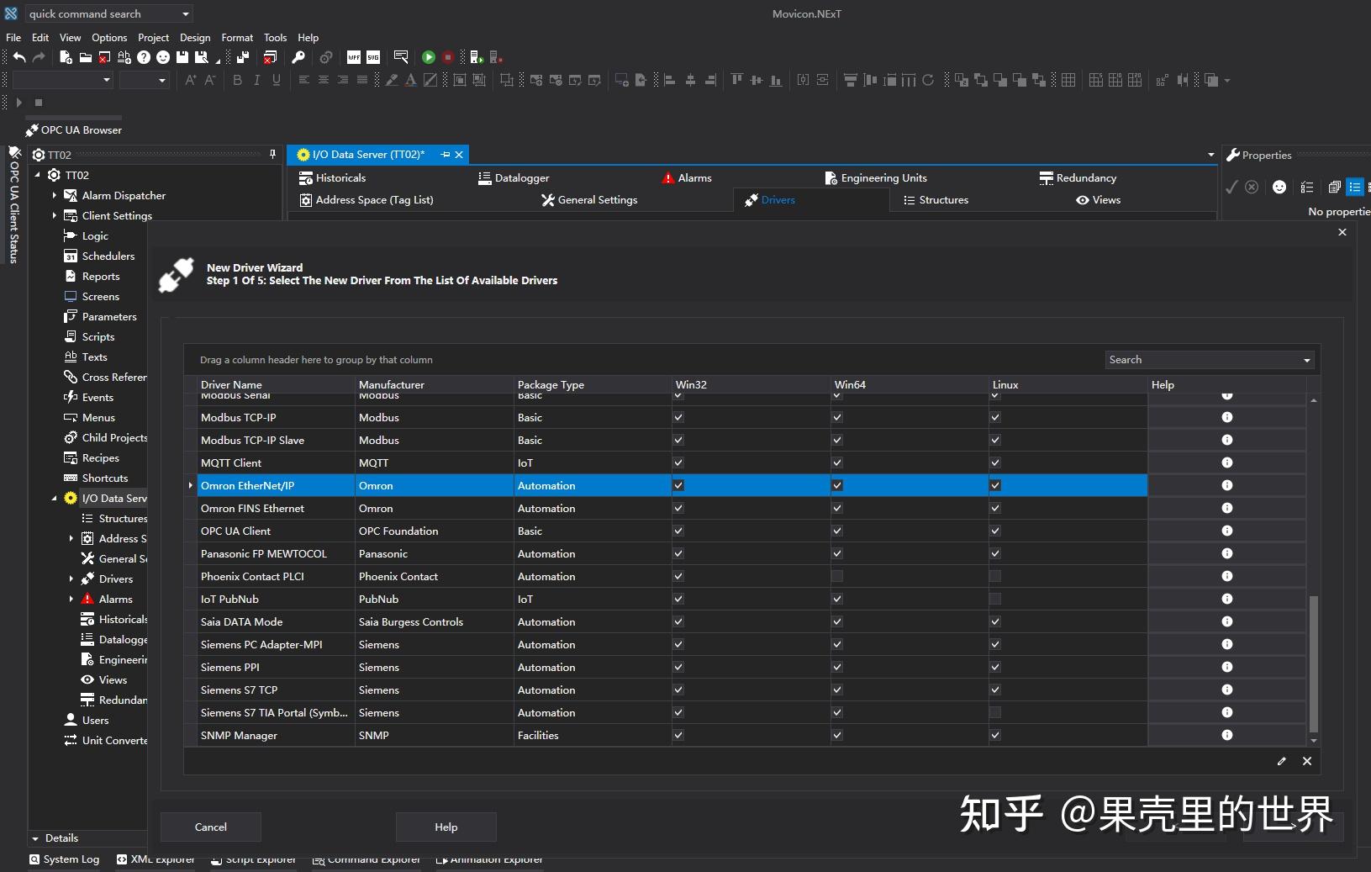Toggle Win64 checkbox for Phoenix Contact PLCI
The width and height of the screenshot is (1371, 872).
click(x=837, y=576)
